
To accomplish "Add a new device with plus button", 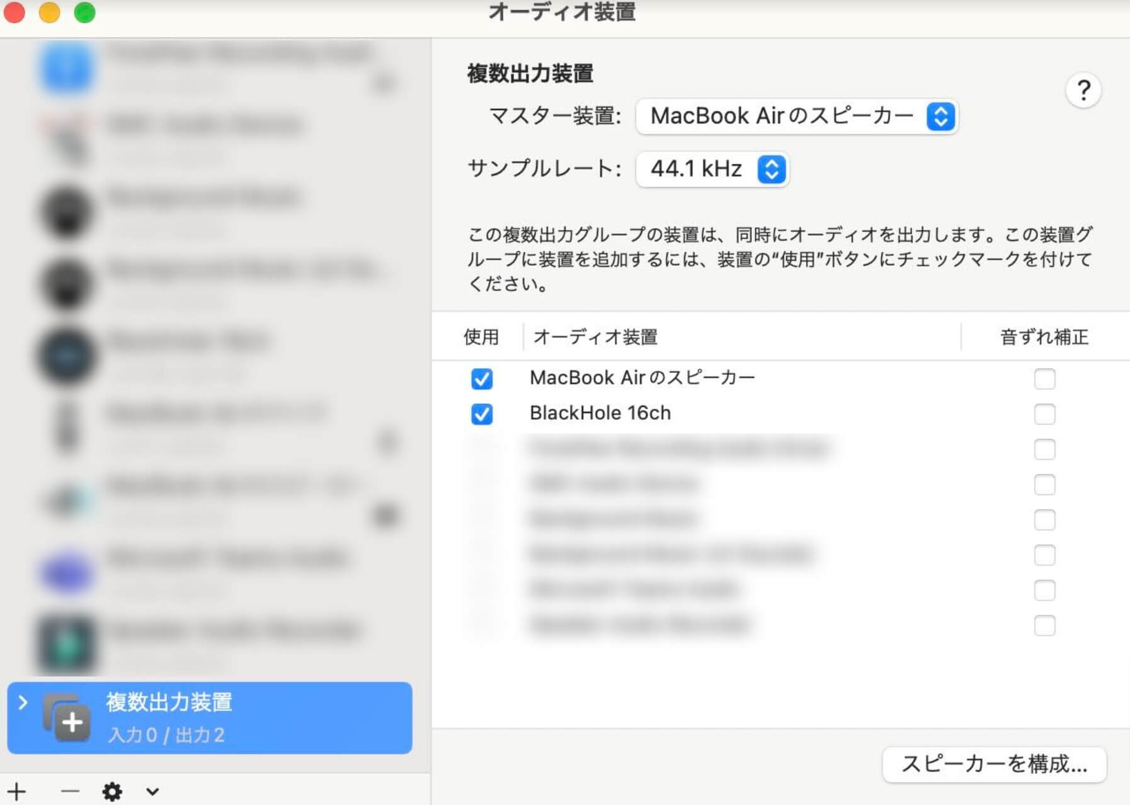I will pos(17,791).
